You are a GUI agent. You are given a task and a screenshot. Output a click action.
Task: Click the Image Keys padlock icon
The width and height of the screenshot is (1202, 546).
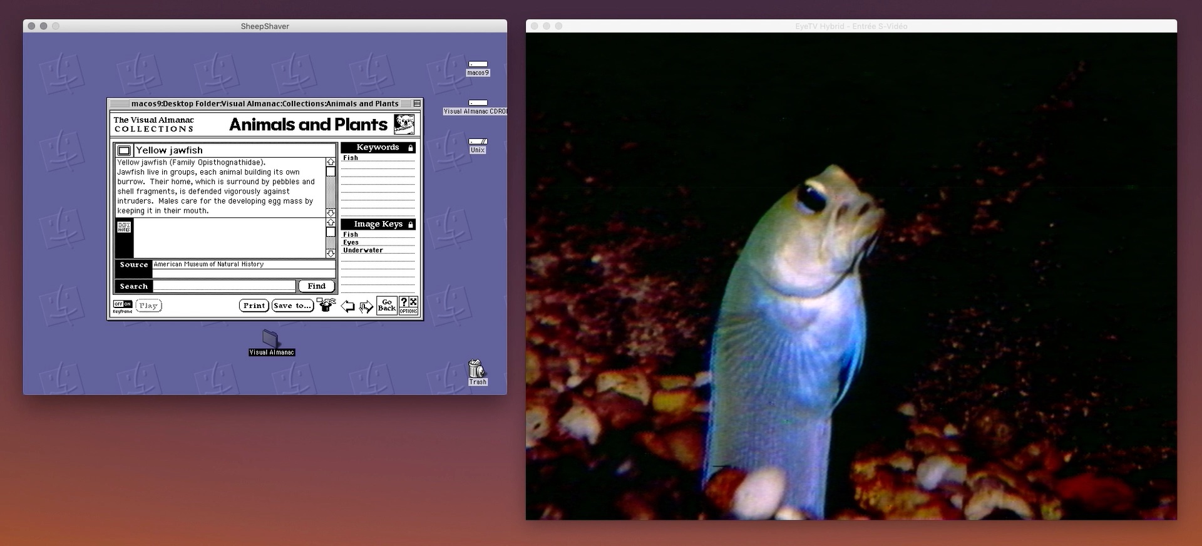pyautogui.click(x=411, y=224)
